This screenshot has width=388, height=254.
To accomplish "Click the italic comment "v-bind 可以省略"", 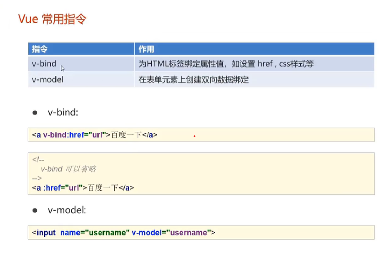I will 69,169.
